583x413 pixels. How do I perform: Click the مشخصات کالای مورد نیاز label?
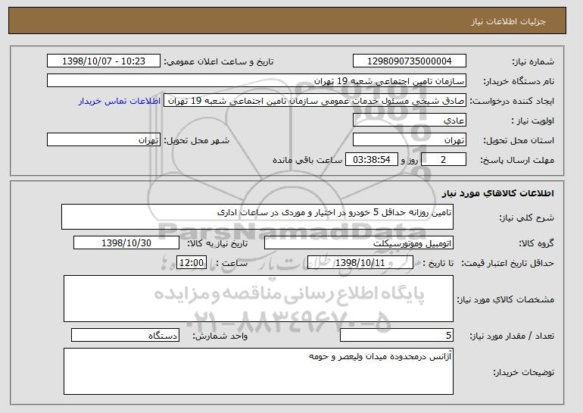506,299
